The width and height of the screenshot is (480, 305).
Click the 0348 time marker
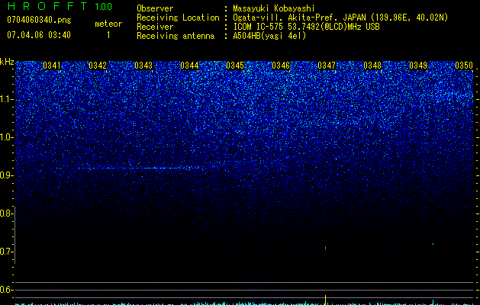point(372,66)
